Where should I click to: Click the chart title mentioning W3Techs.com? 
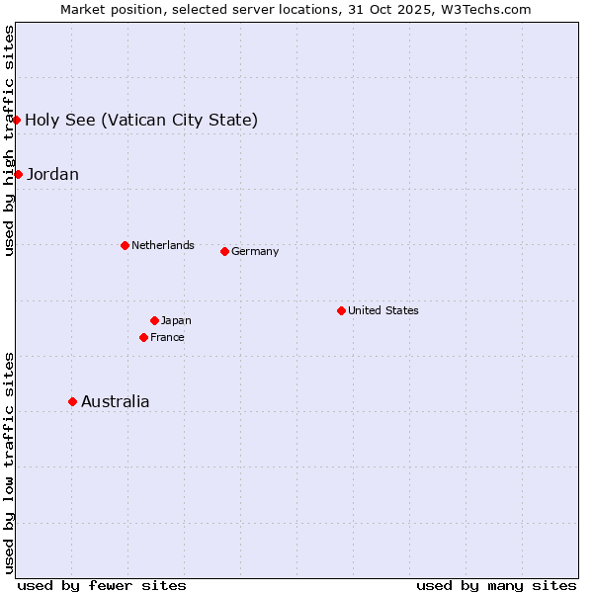296,9
